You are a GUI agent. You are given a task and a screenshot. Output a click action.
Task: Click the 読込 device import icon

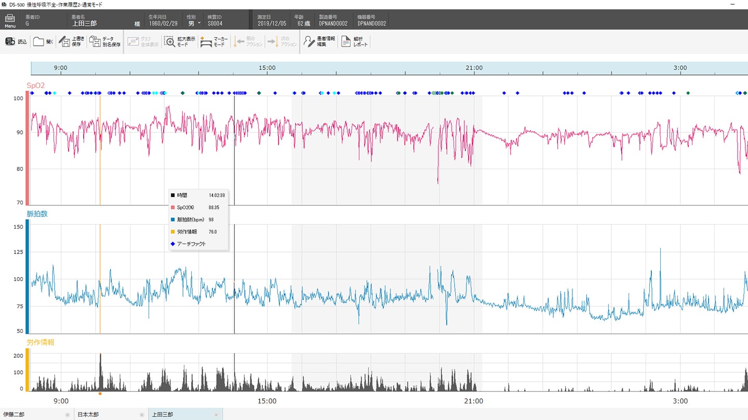point(10,41)
